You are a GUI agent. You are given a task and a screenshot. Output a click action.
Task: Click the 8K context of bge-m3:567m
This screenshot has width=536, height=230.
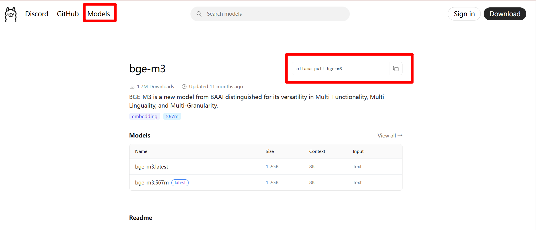312,183
